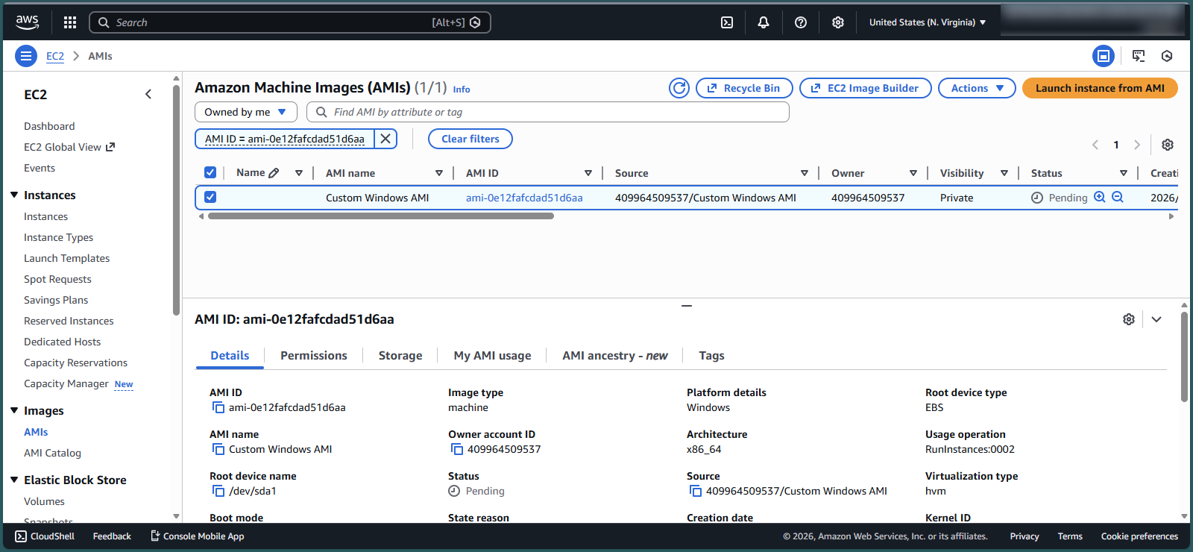Image resolution: width=1193 pixels, height=552 pixels.
Task: Open the region selector United States (N. Virginia)
Action: click(x=927, y=22)
